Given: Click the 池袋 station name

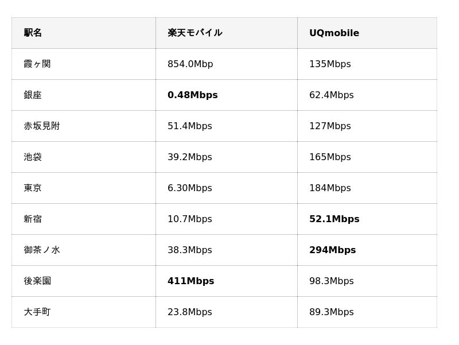Looking at the screenshot, I should pos(33,157).
